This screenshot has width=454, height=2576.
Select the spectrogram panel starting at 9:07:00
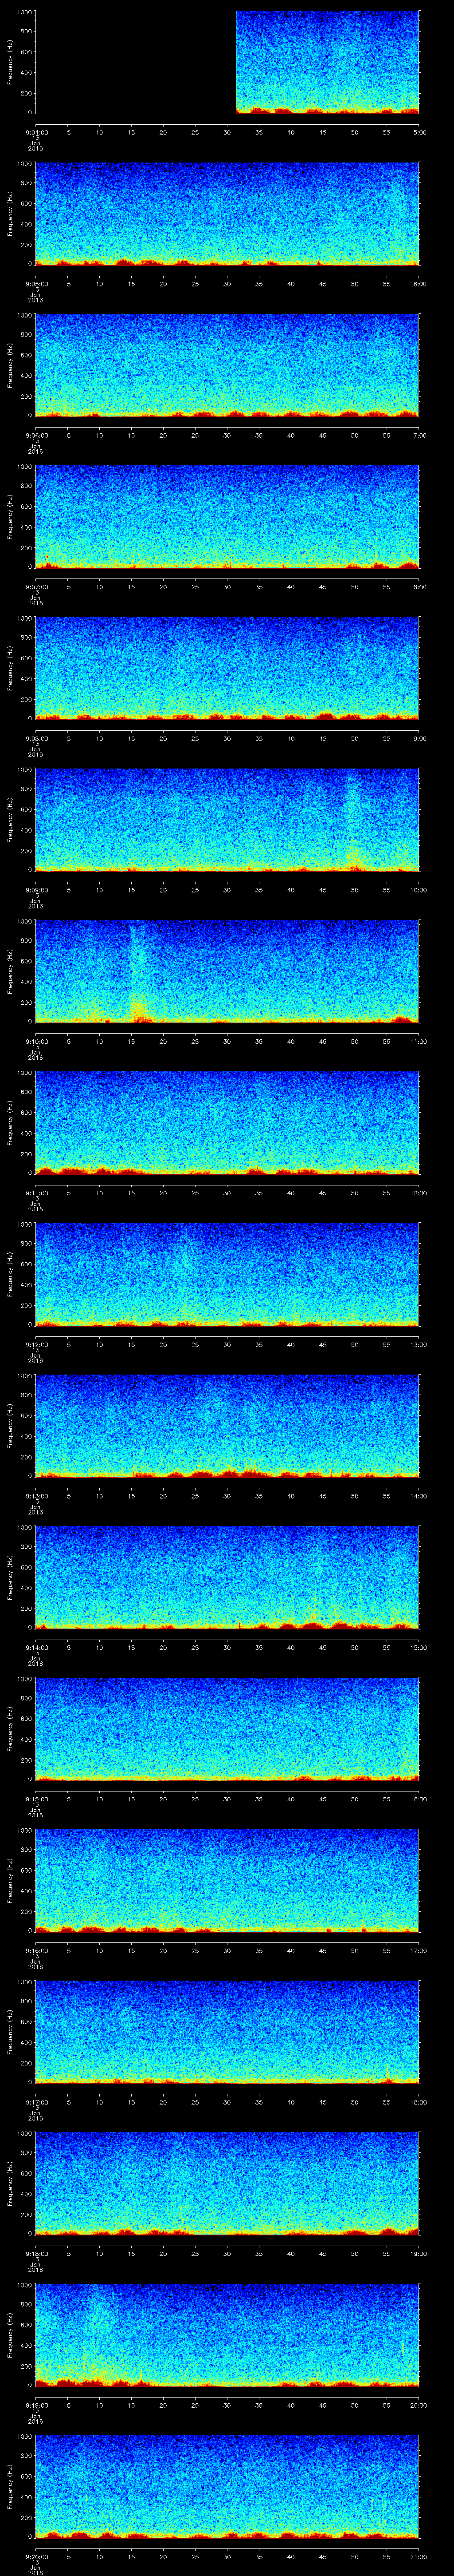tap(227, 517)
